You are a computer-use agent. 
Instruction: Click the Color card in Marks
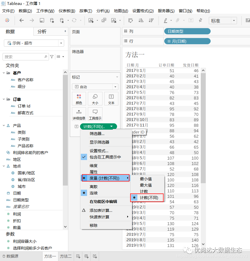click(x=79, y=99)
